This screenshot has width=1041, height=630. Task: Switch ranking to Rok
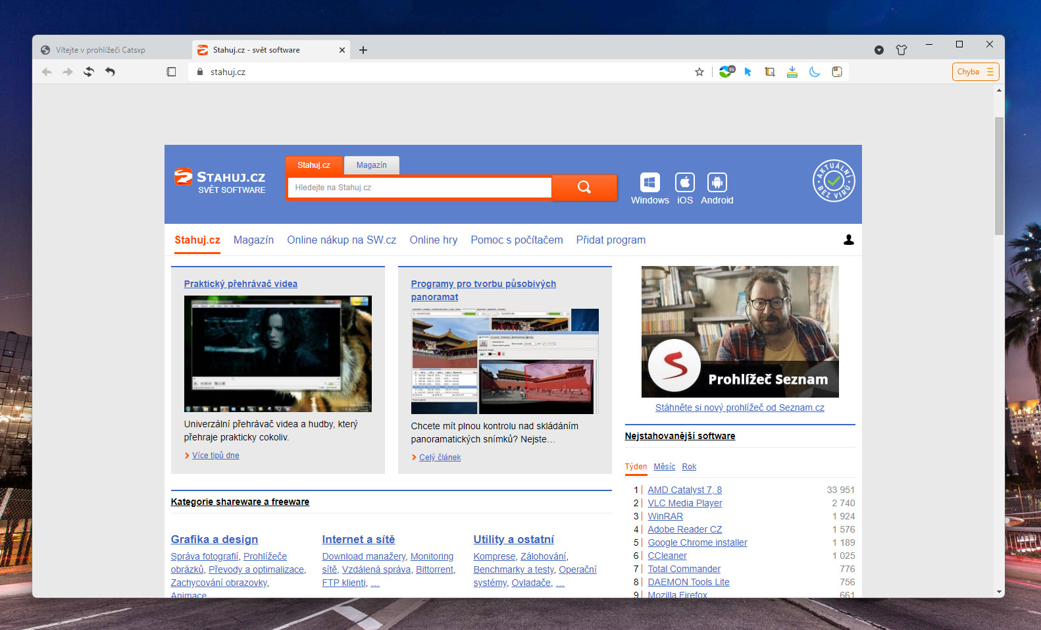[689, 467]
